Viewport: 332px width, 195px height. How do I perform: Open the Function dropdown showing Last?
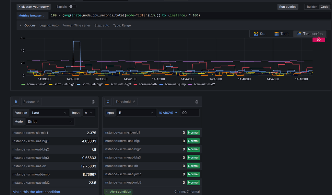(49, 113)
